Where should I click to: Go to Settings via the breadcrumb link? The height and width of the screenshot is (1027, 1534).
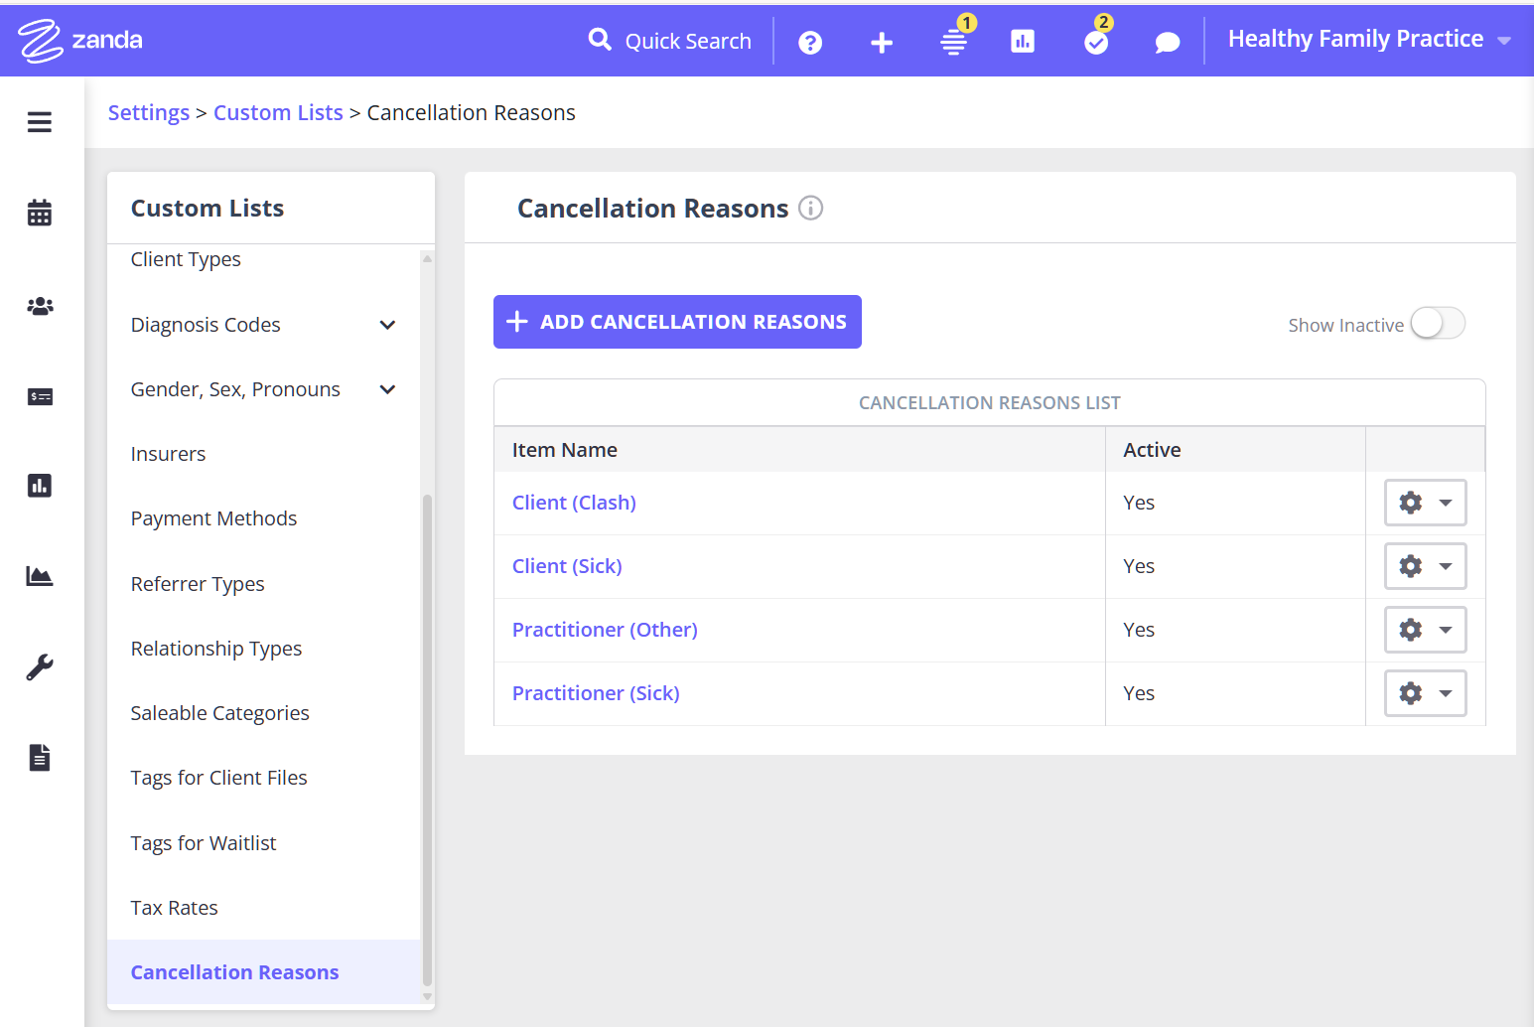148,113
